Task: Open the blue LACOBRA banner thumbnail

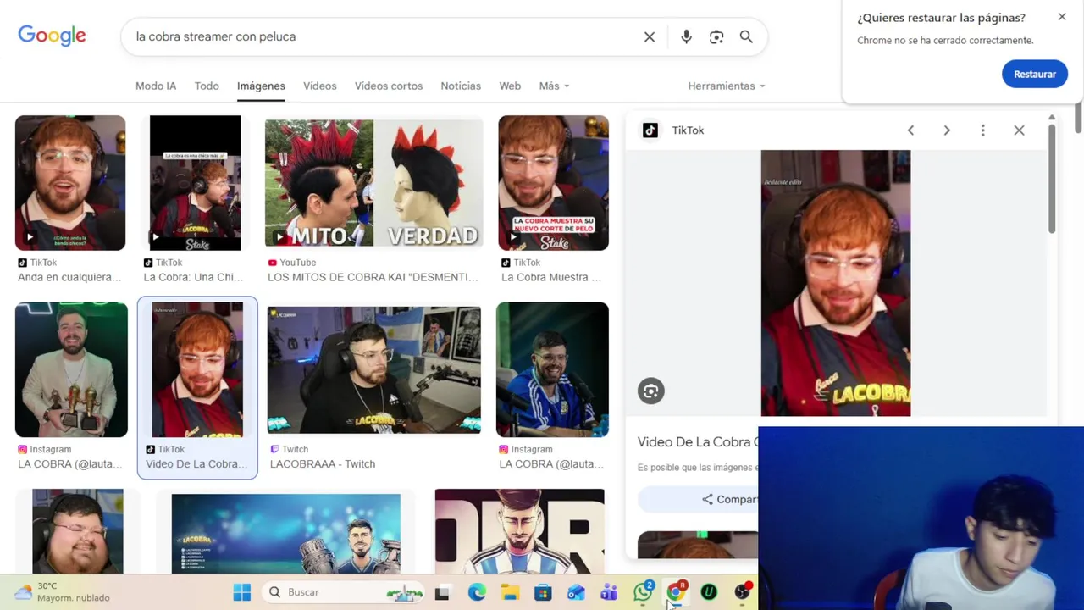Action: [285, 534]
